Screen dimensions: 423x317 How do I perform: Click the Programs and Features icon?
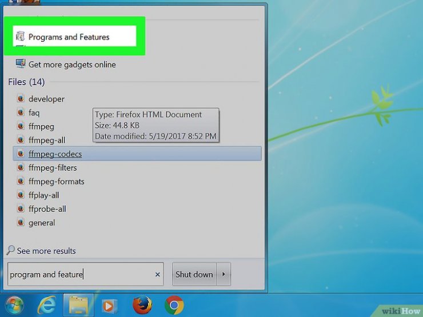click(20, 37)
